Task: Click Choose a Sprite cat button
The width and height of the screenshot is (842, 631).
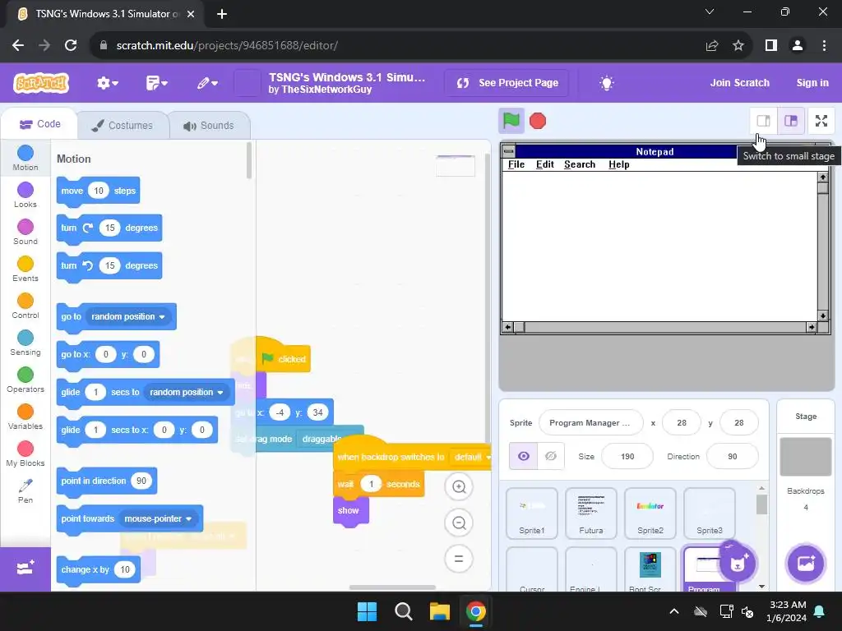Action: 738,563
